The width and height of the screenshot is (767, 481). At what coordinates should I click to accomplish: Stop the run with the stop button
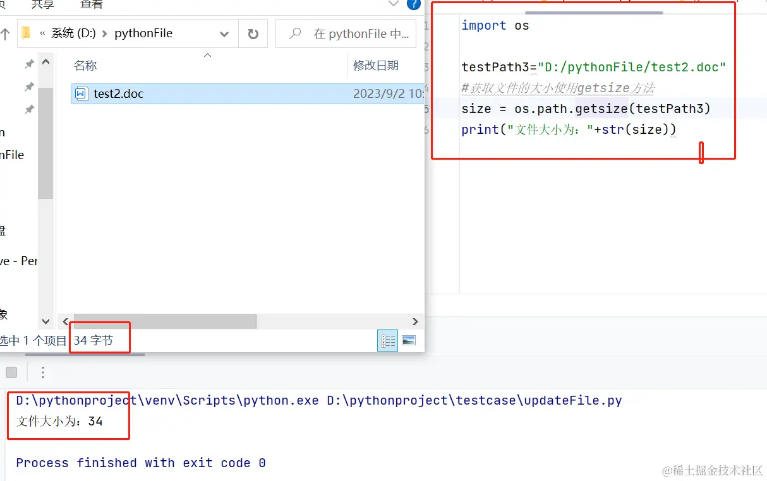(11, 372)
